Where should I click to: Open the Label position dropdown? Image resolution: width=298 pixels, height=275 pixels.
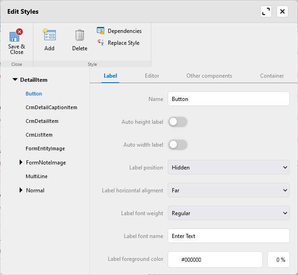click(x=229, y=168)
